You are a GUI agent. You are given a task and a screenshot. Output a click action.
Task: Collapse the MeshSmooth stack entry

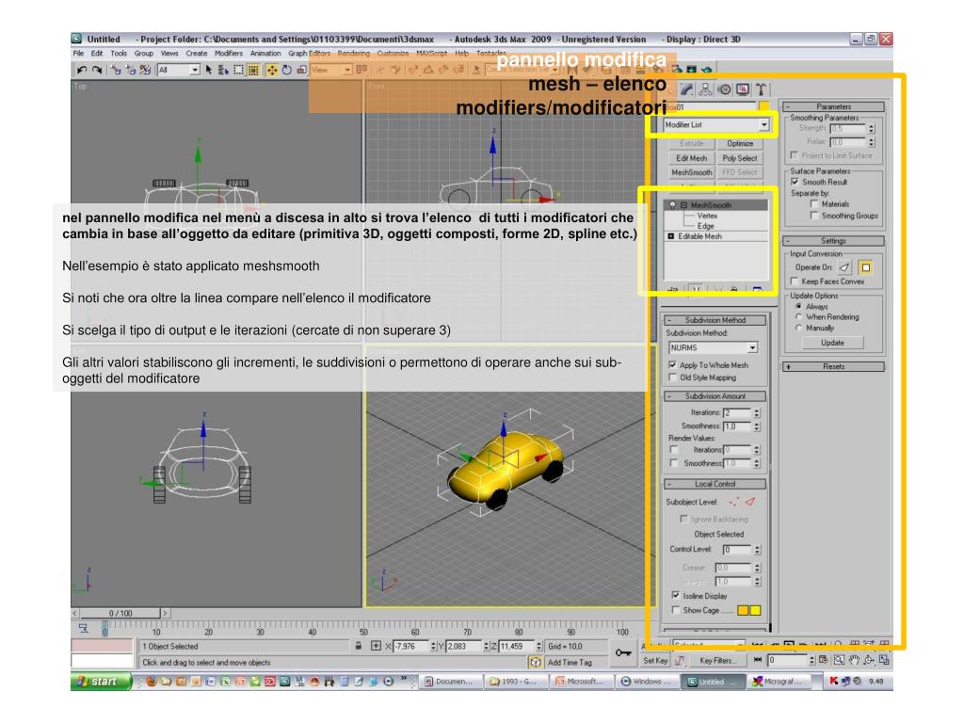coord(683,205)
